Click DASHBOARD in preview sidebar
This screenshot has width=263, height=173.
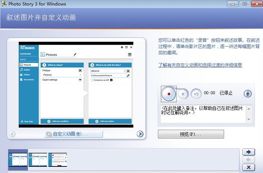[25, 54]
